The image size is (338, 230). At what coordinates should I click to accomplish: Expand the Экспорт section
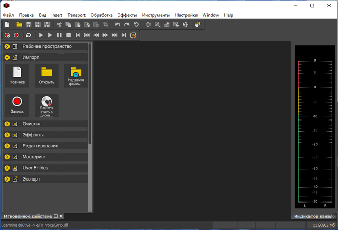click(7, 179)
